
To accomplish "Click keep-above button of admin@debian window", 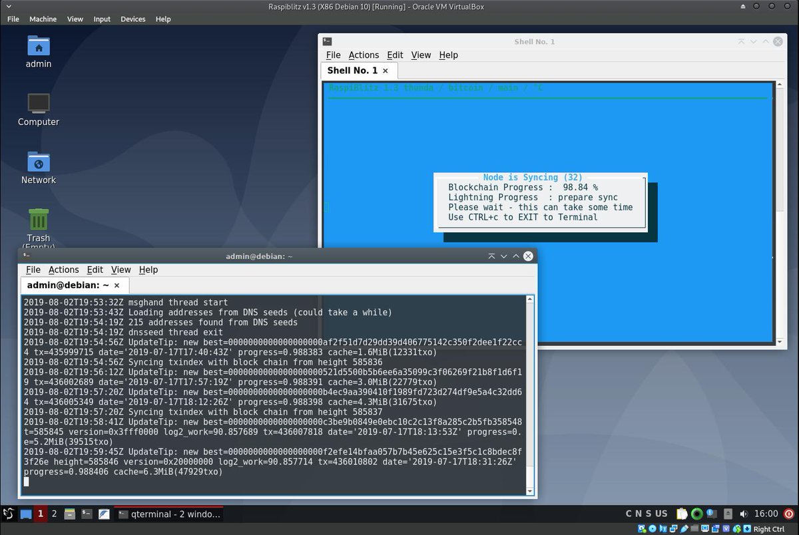I will (x=491, y=256).
